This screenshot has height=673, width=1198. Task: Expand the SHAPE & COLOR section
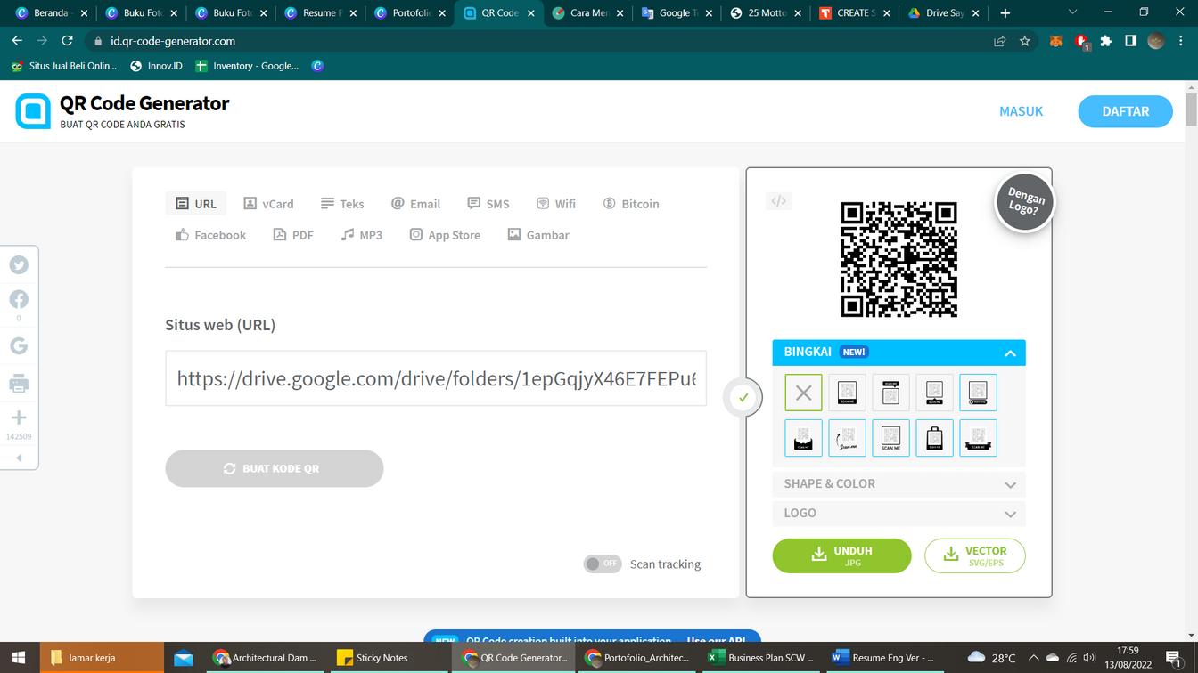(898, 484)
